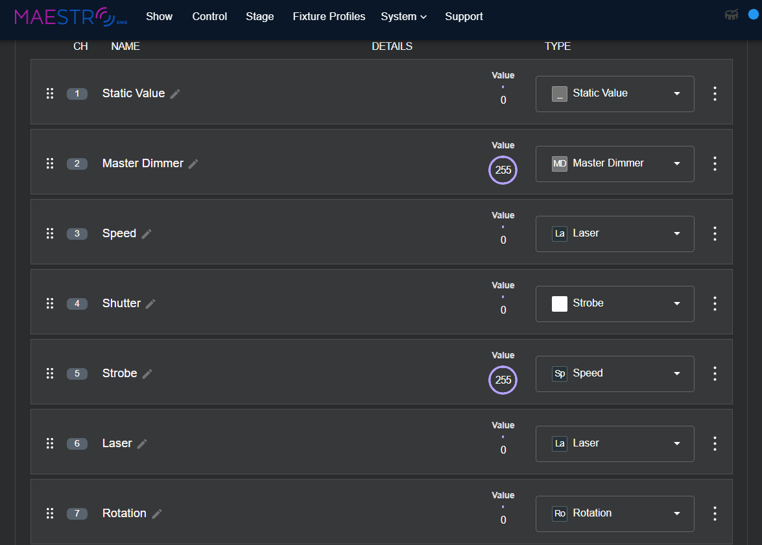Open the Control page
The height and width of the screenshot is (545, 762).
pos(209,16)
